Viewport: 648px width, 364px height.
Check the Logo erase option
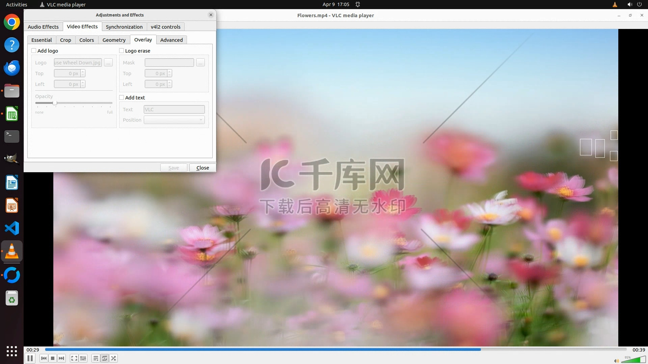pyautogui.click(x=122, y=51)
